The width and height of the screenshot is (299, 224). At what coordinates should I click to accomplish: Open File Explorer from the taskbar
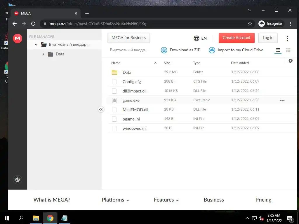coord(36,218)
